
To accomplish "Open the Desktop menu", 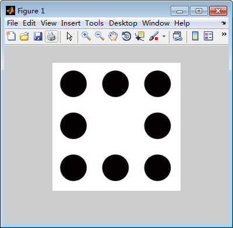I will click(x=123, y=23).
